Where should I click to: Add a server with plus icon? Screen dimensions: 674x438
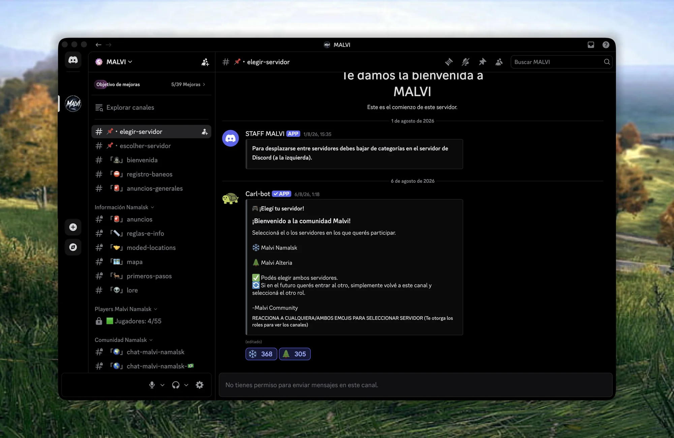(73, 227)
